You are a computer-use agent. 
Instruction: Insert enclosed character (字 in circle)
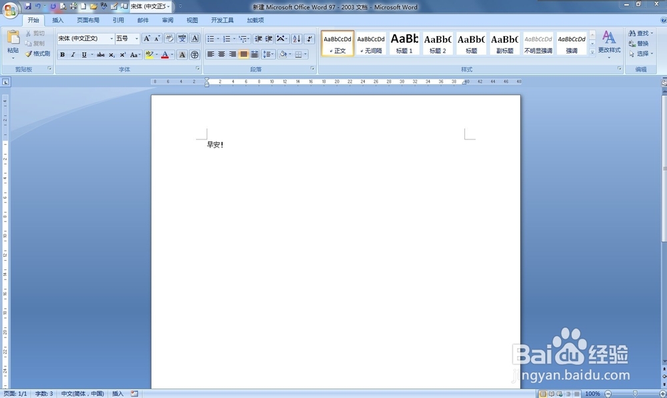pos(194,55)
